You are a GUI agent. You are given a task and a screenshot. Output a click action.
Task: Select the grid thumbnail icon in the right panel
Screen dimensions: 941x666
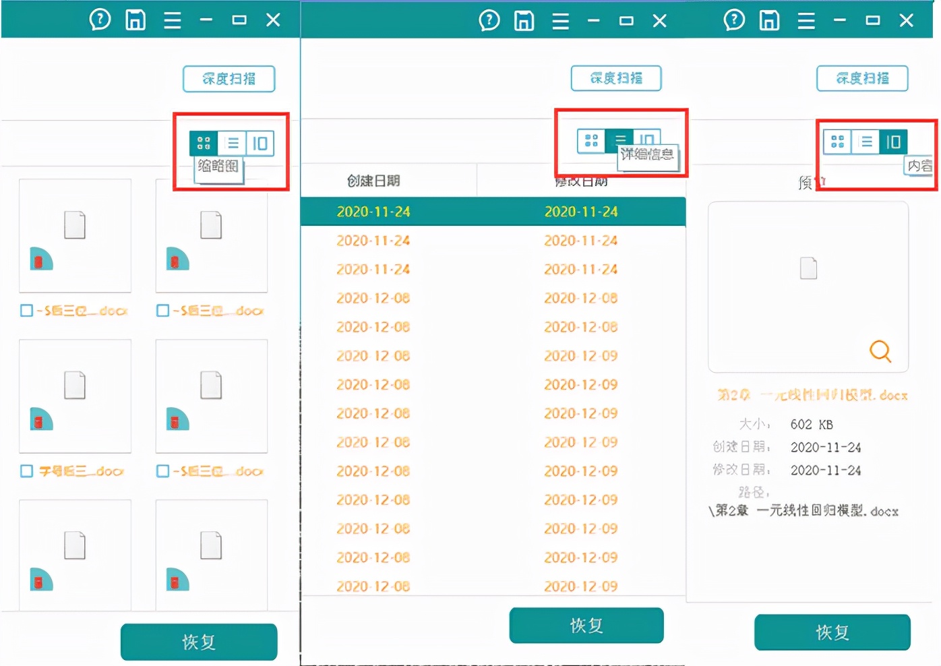(837, 142)
